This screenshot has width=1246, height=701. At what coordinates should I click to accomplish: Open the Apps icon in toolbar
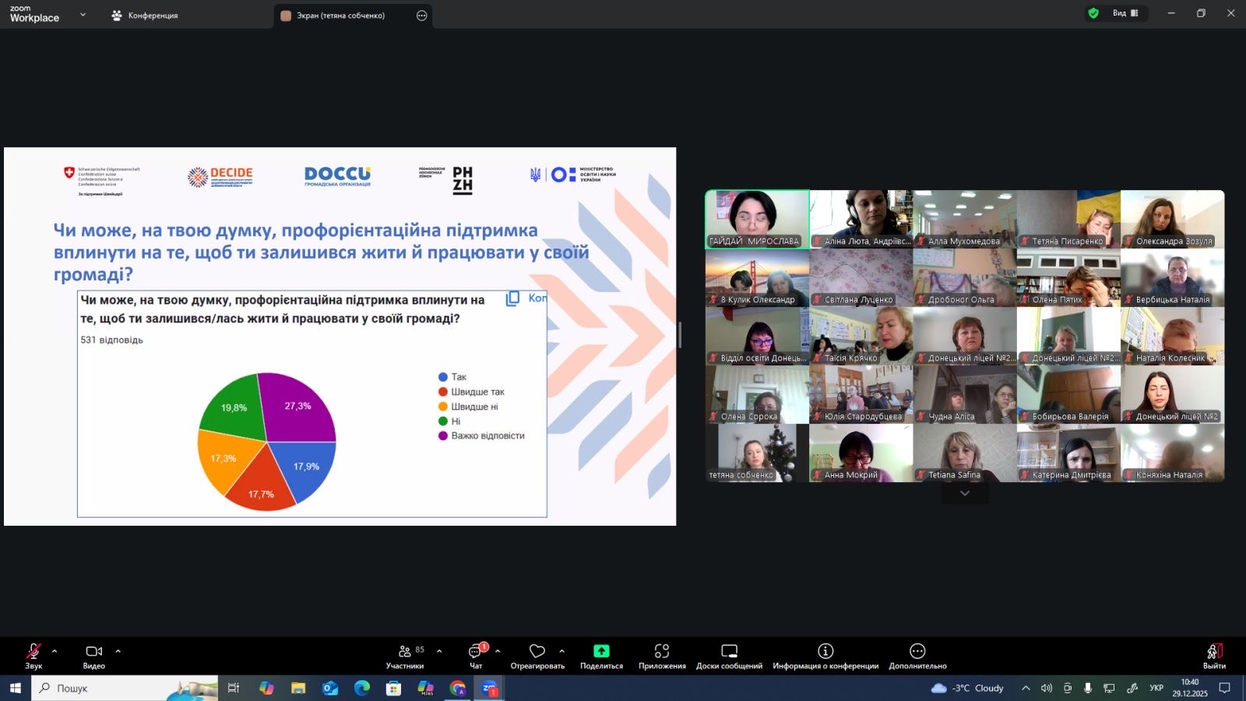coord(662,651)
